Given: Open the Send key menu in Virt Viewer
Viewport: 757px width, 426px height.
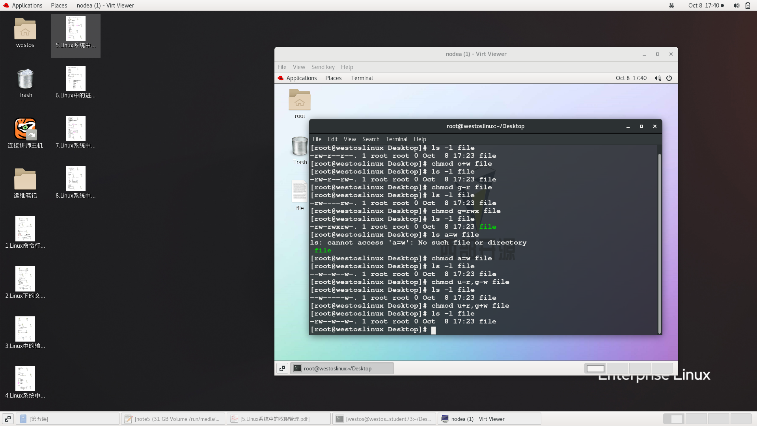Looking at the screenshot, I should (x=323, y=67).
